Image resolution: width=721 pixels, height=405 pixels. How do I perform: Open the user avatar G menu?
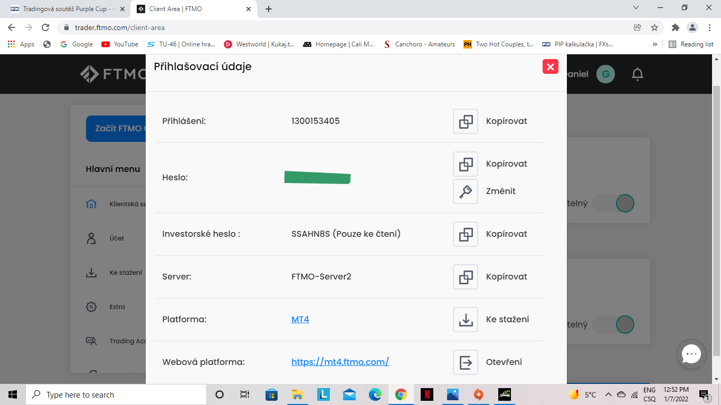click(x=605, y=74)
